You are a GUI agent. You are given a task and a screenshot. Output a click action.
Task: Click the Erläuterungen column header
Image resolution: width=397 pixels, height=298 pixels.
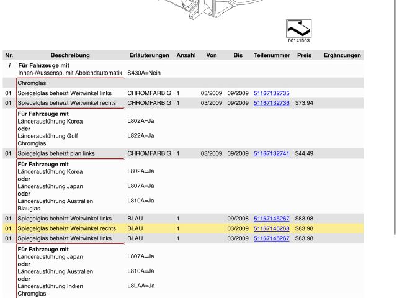(x=149, y=56)
